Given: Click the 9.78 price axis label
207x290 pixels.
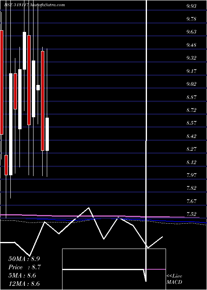Looking at the screenshot, I should pyautogui.click(x=191, y=19).
